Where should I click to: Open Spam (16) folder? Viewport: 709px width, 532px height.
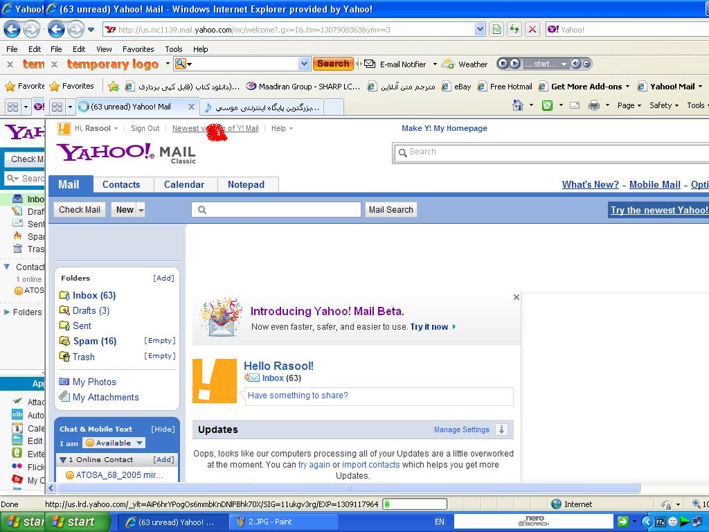tap(94, 341)
